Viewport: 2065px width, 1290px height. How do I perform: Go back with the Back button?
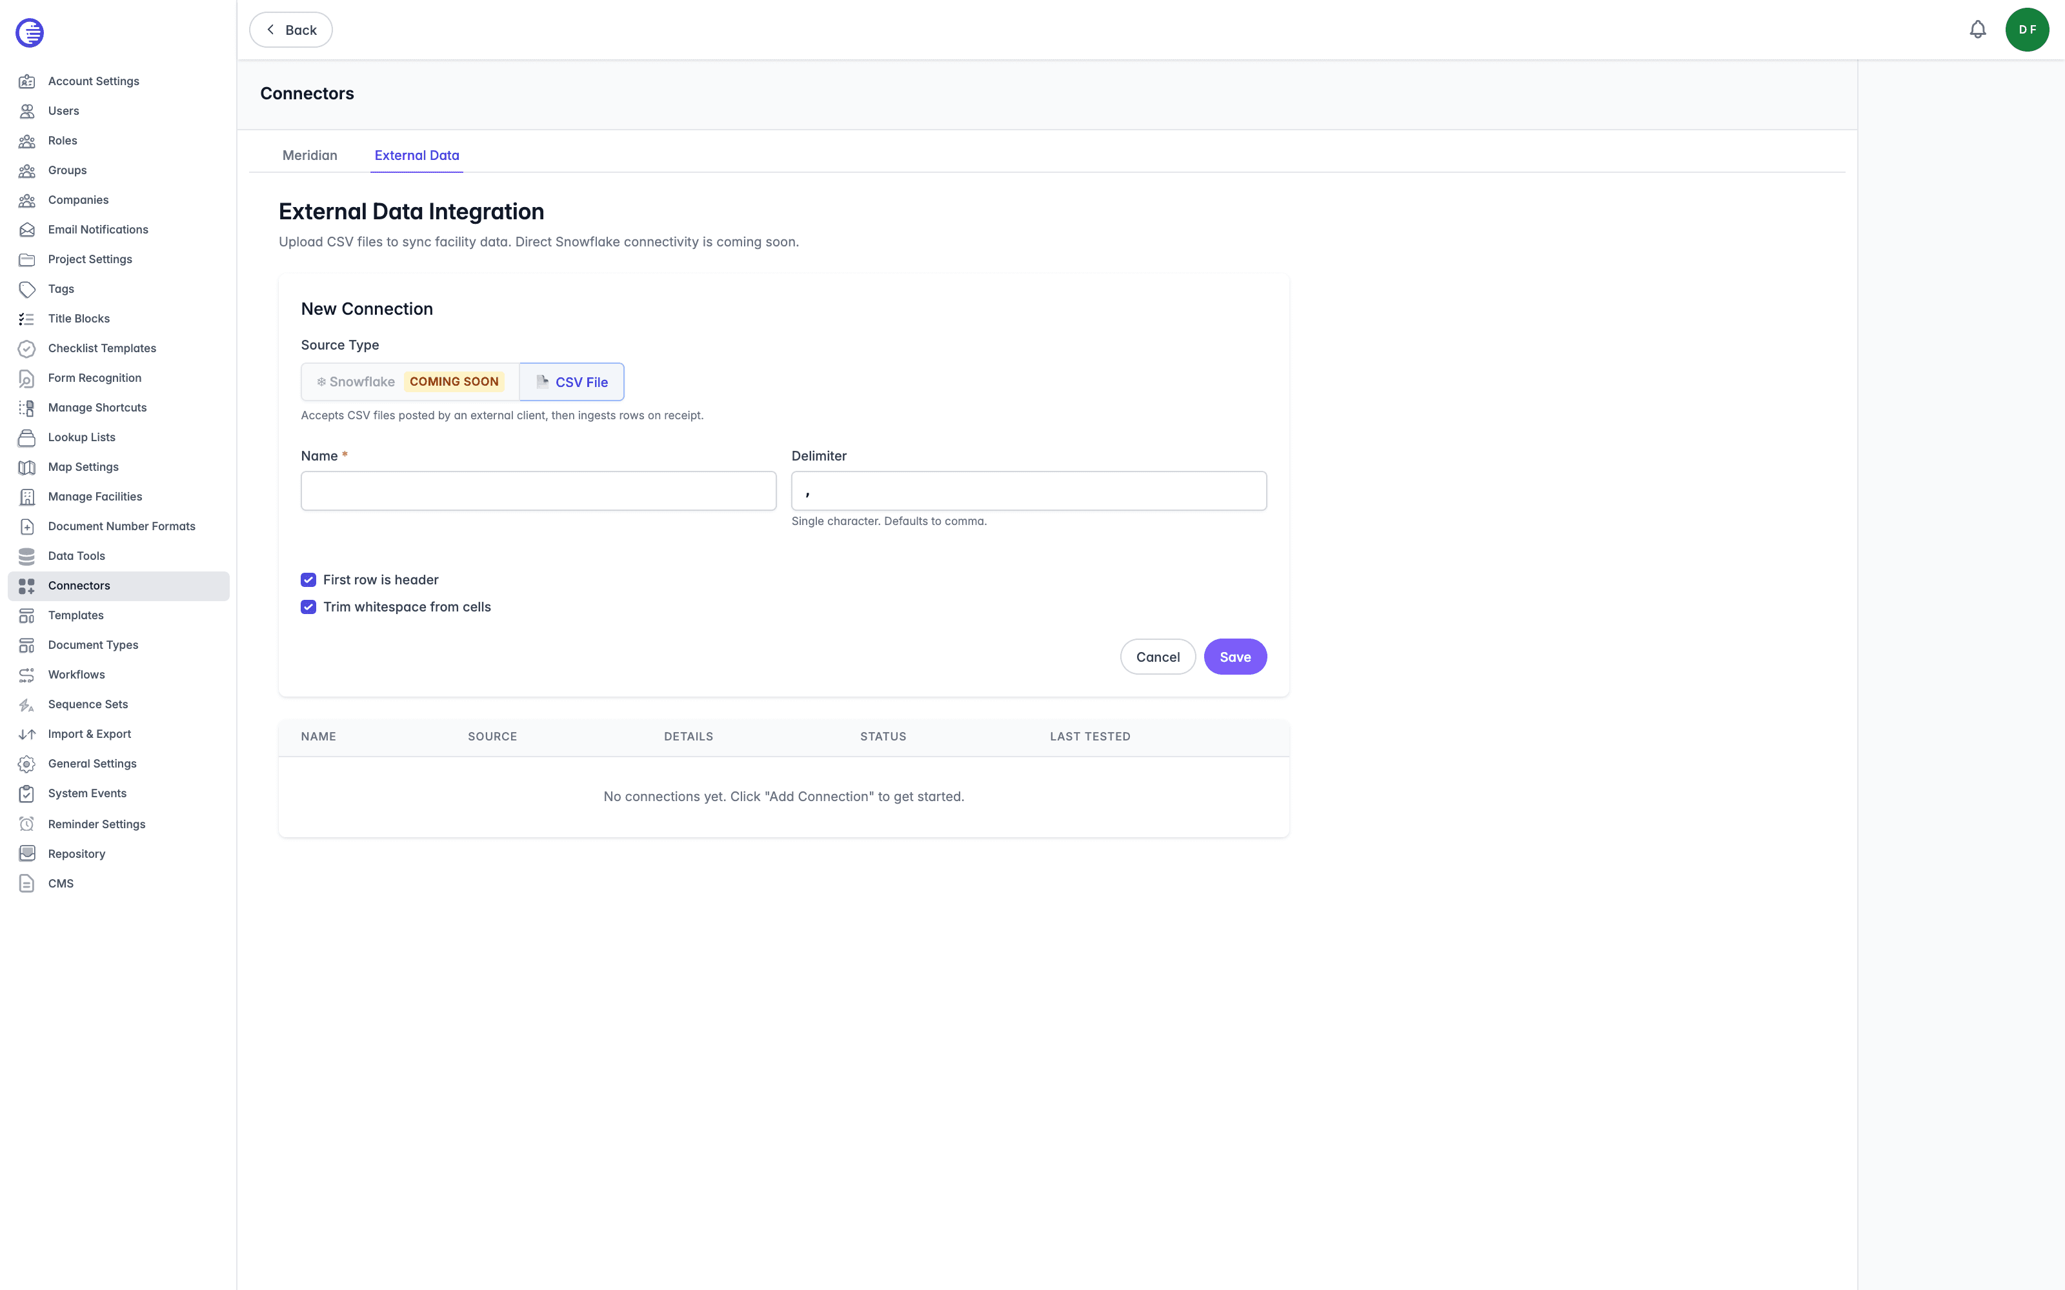(x=291, y=30)
